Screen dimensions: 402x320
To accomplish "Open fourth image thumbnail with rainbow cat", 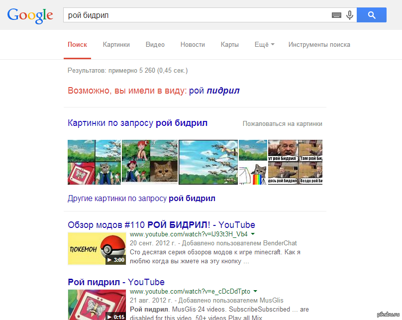I will (x=253, y=162).
